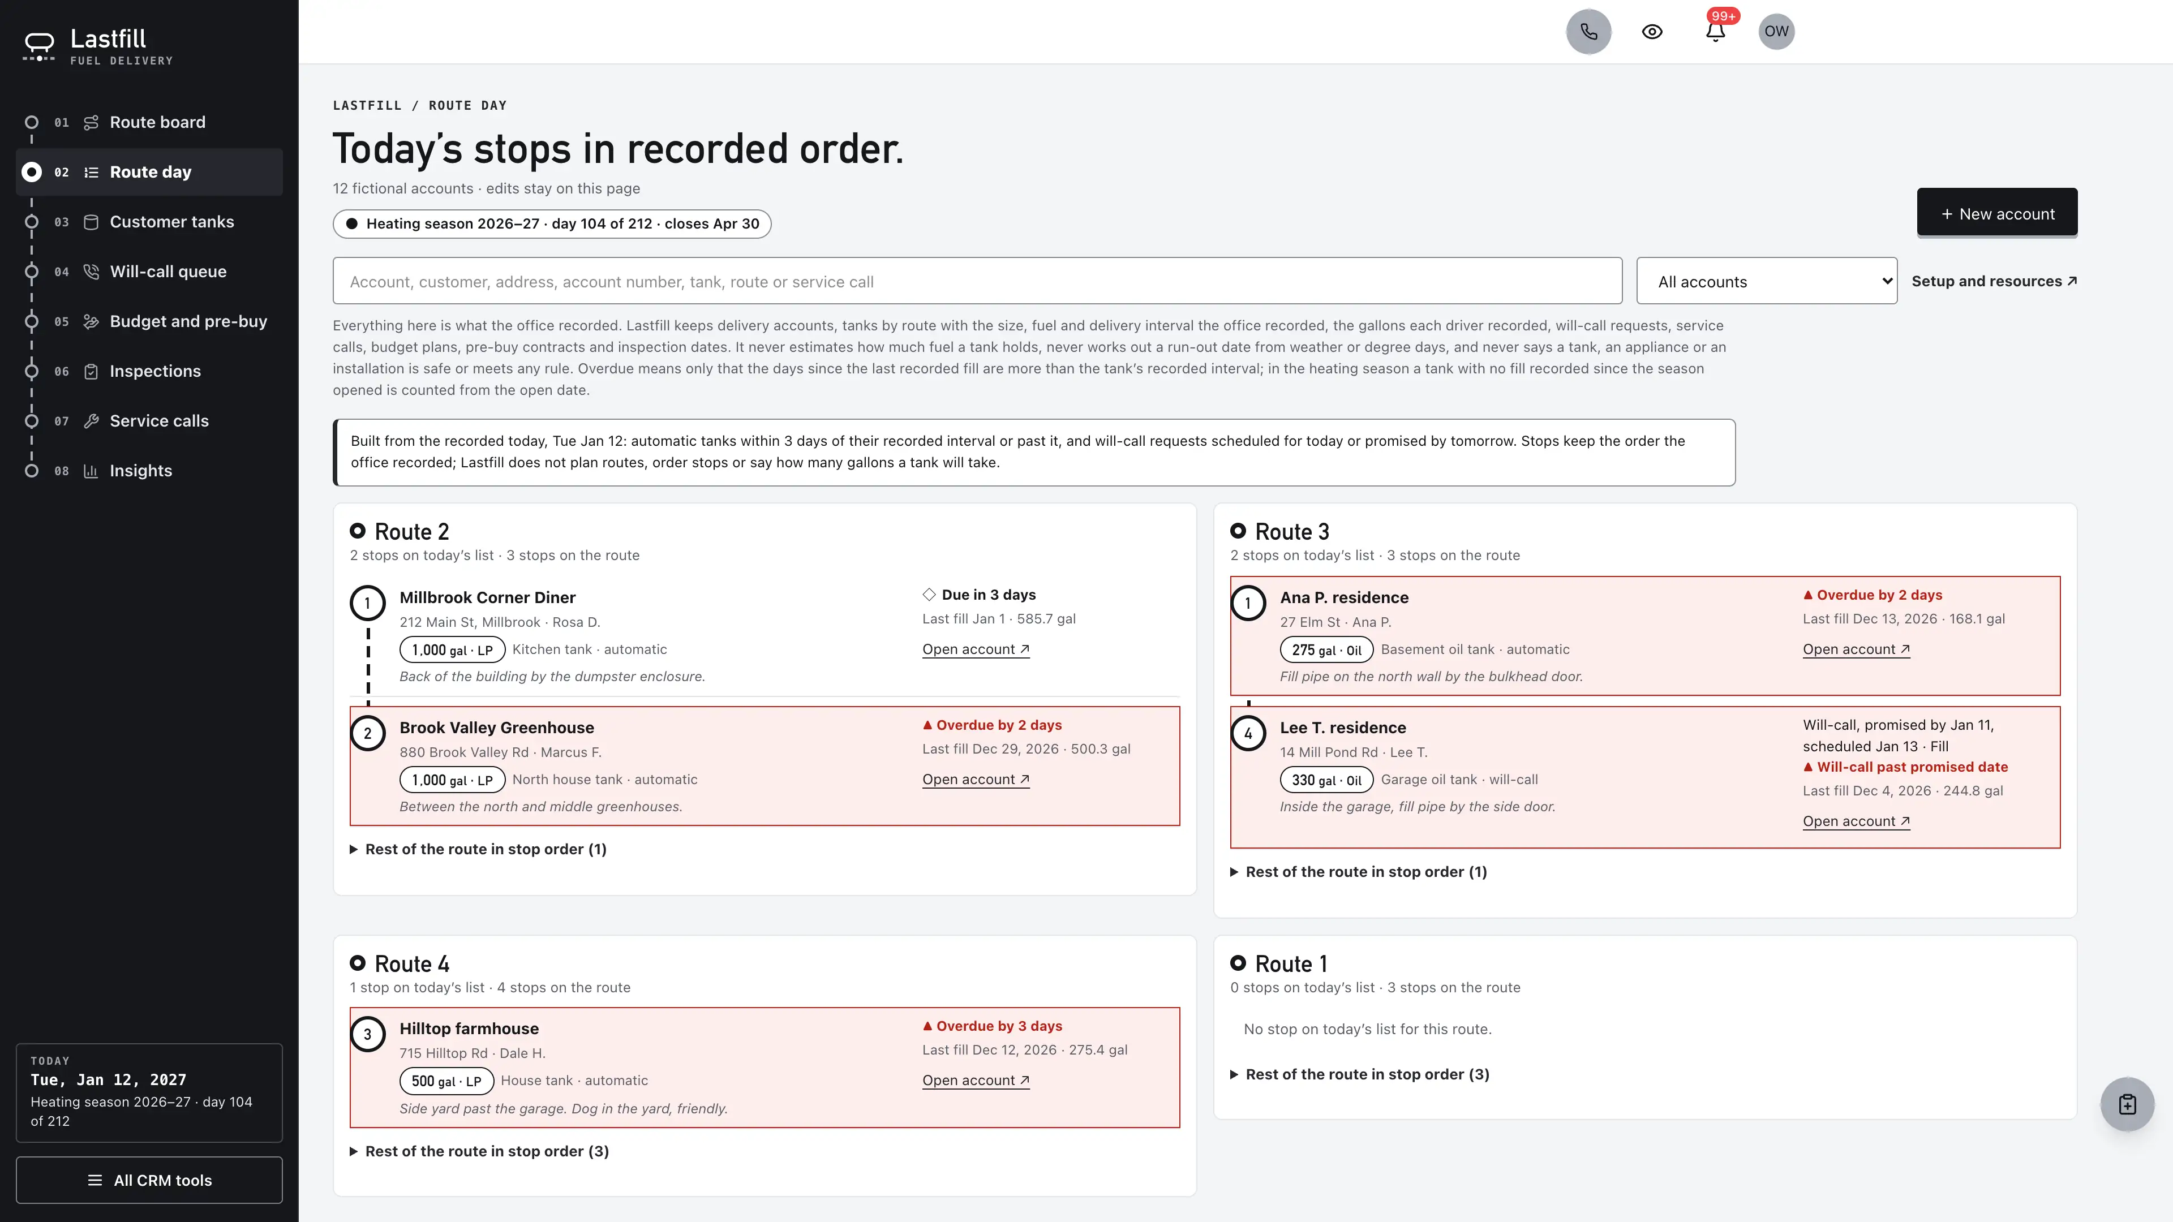
Task: Open the OW user avatar menu
Action: [1776, 31]
